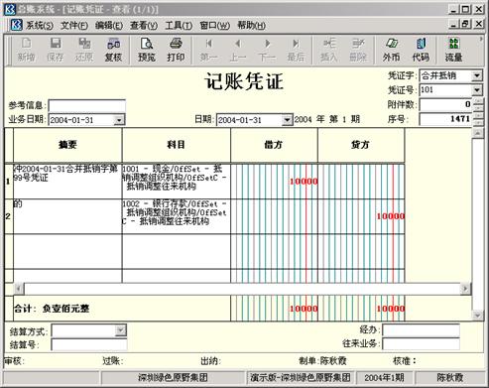The image size is (489, 388).
Task: Minimize the inner document window
Action: pos(453,24)
